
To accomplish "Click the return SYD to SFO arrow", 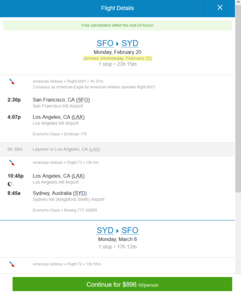I will click(118, 231).
